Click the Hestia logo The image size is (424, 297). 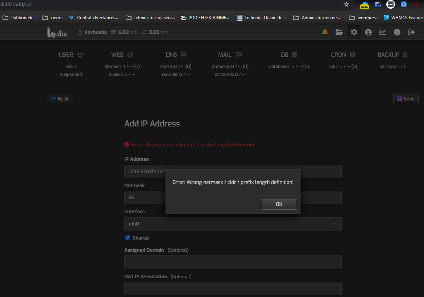[57, 33]
